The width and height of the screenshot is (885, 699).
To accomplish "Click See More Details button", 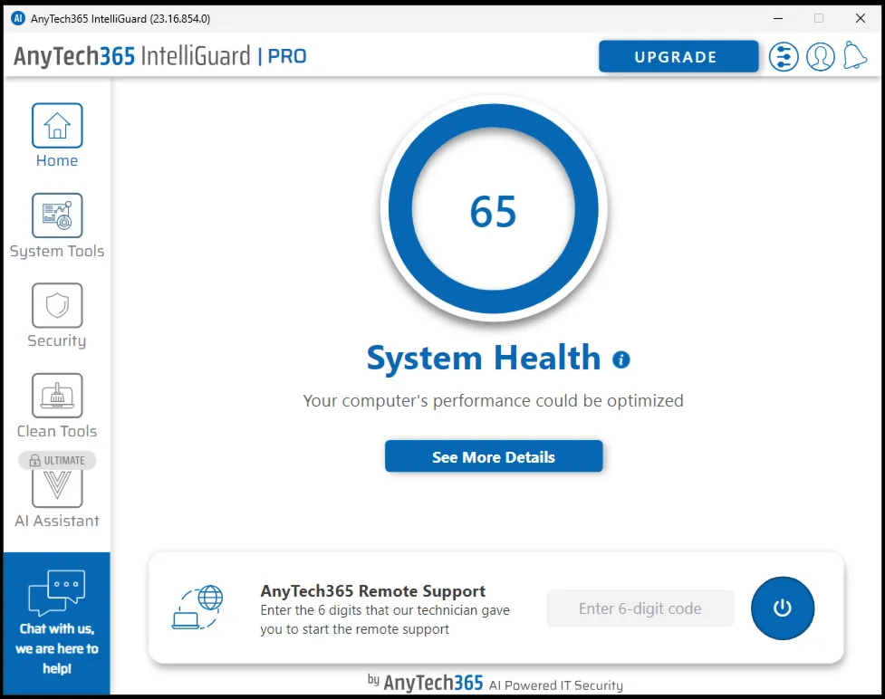I will pos(494,456).
